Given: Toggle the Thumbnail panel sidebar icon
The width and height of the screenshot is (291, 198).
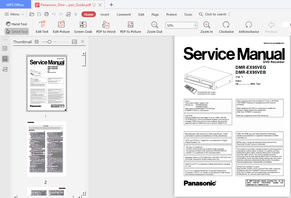Looking at the screenshot, I should pos(5,59).
